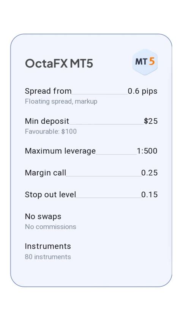Click the No commissions subtitle
The width and height of the screenshot is (180, 322).
tap(51, 227)
